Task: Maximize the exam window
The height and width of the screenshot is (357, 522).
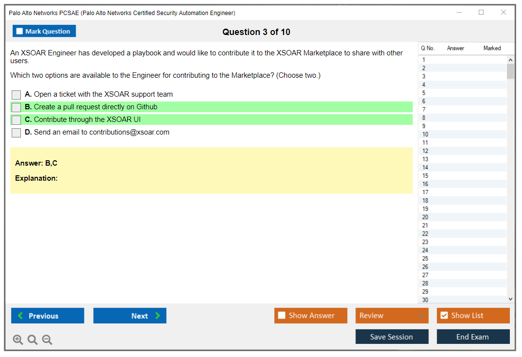Action: click(x=481, y=13)
